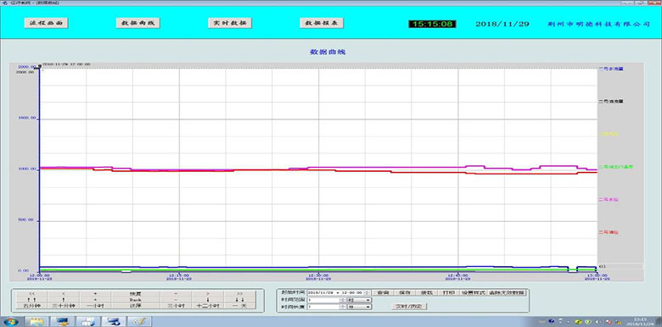Viewport: 662px width, 327px height.
Task: Click the double-left fast rewind button
Action: 31,293
